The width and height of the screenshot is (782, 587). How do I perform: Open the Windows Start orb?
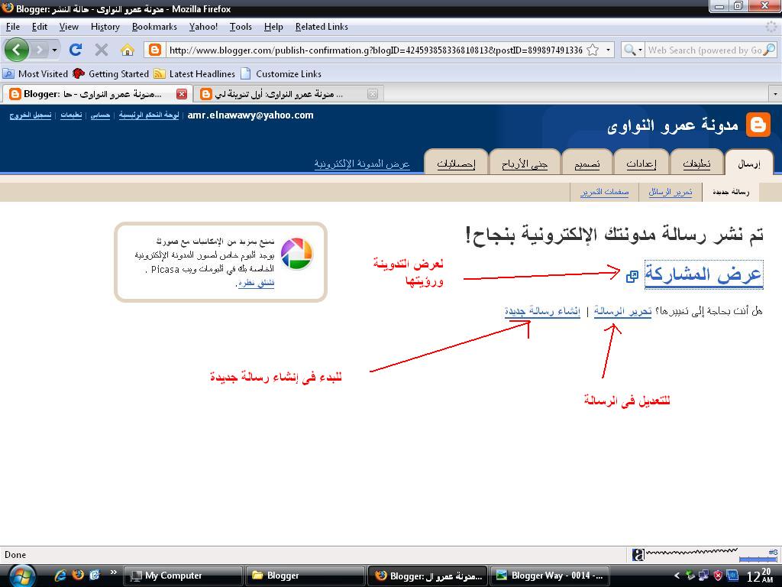pyautogui.click(x=22, y=576)
